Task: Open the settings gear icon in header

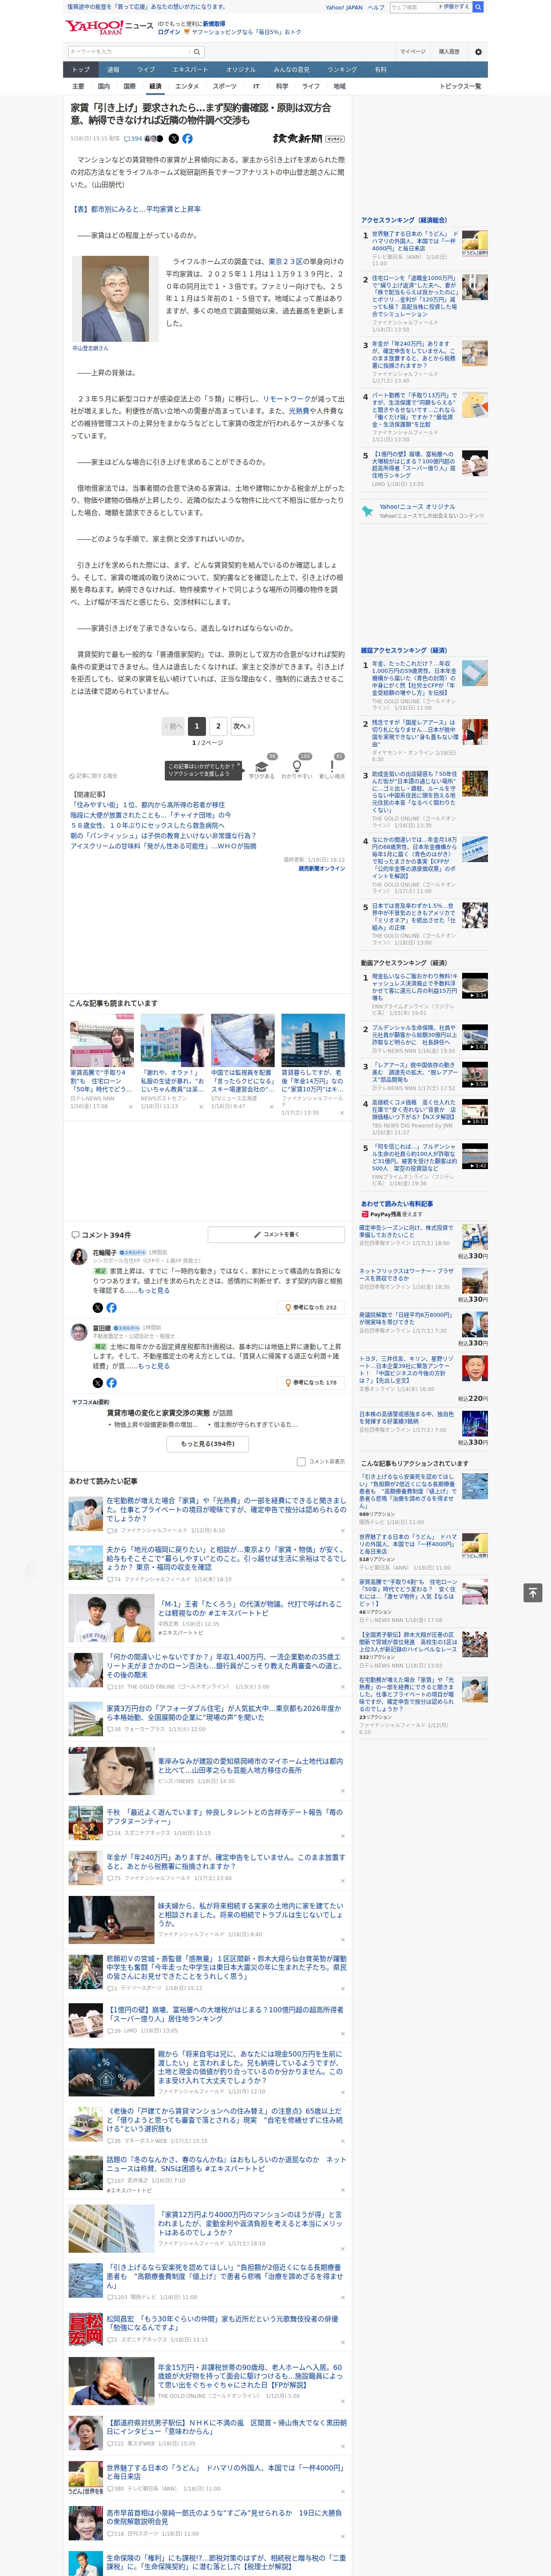Action: (x=477, y=52)
